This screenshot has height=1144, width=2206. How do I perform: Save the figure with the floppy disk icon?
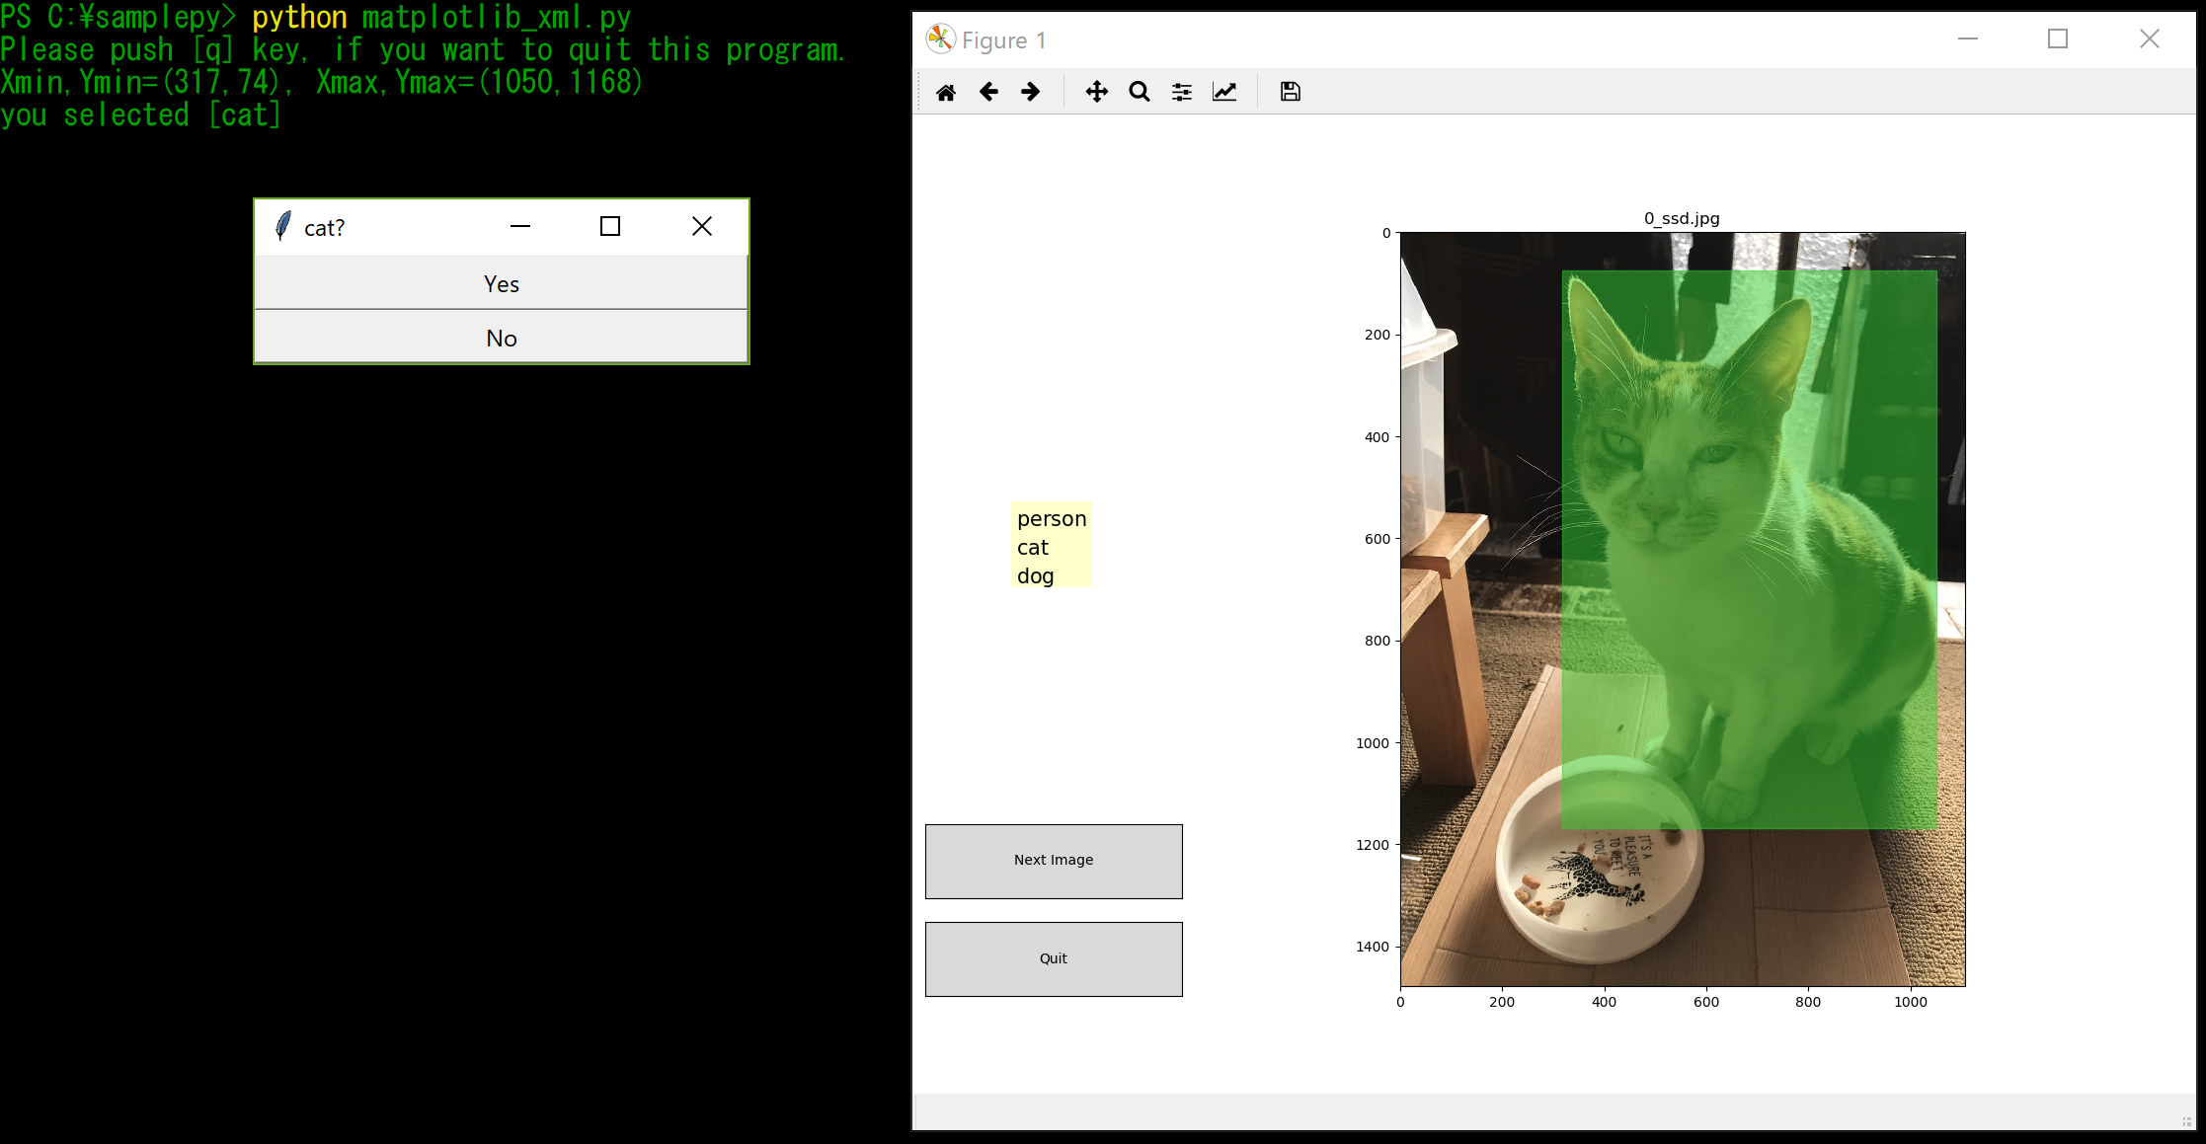tap(1290, 92)
